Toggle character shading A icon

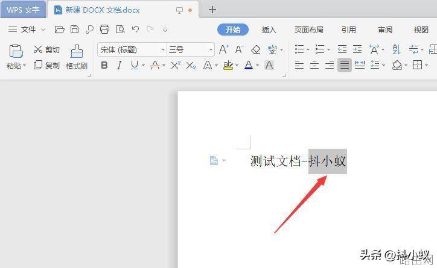(x=269, y=65)
